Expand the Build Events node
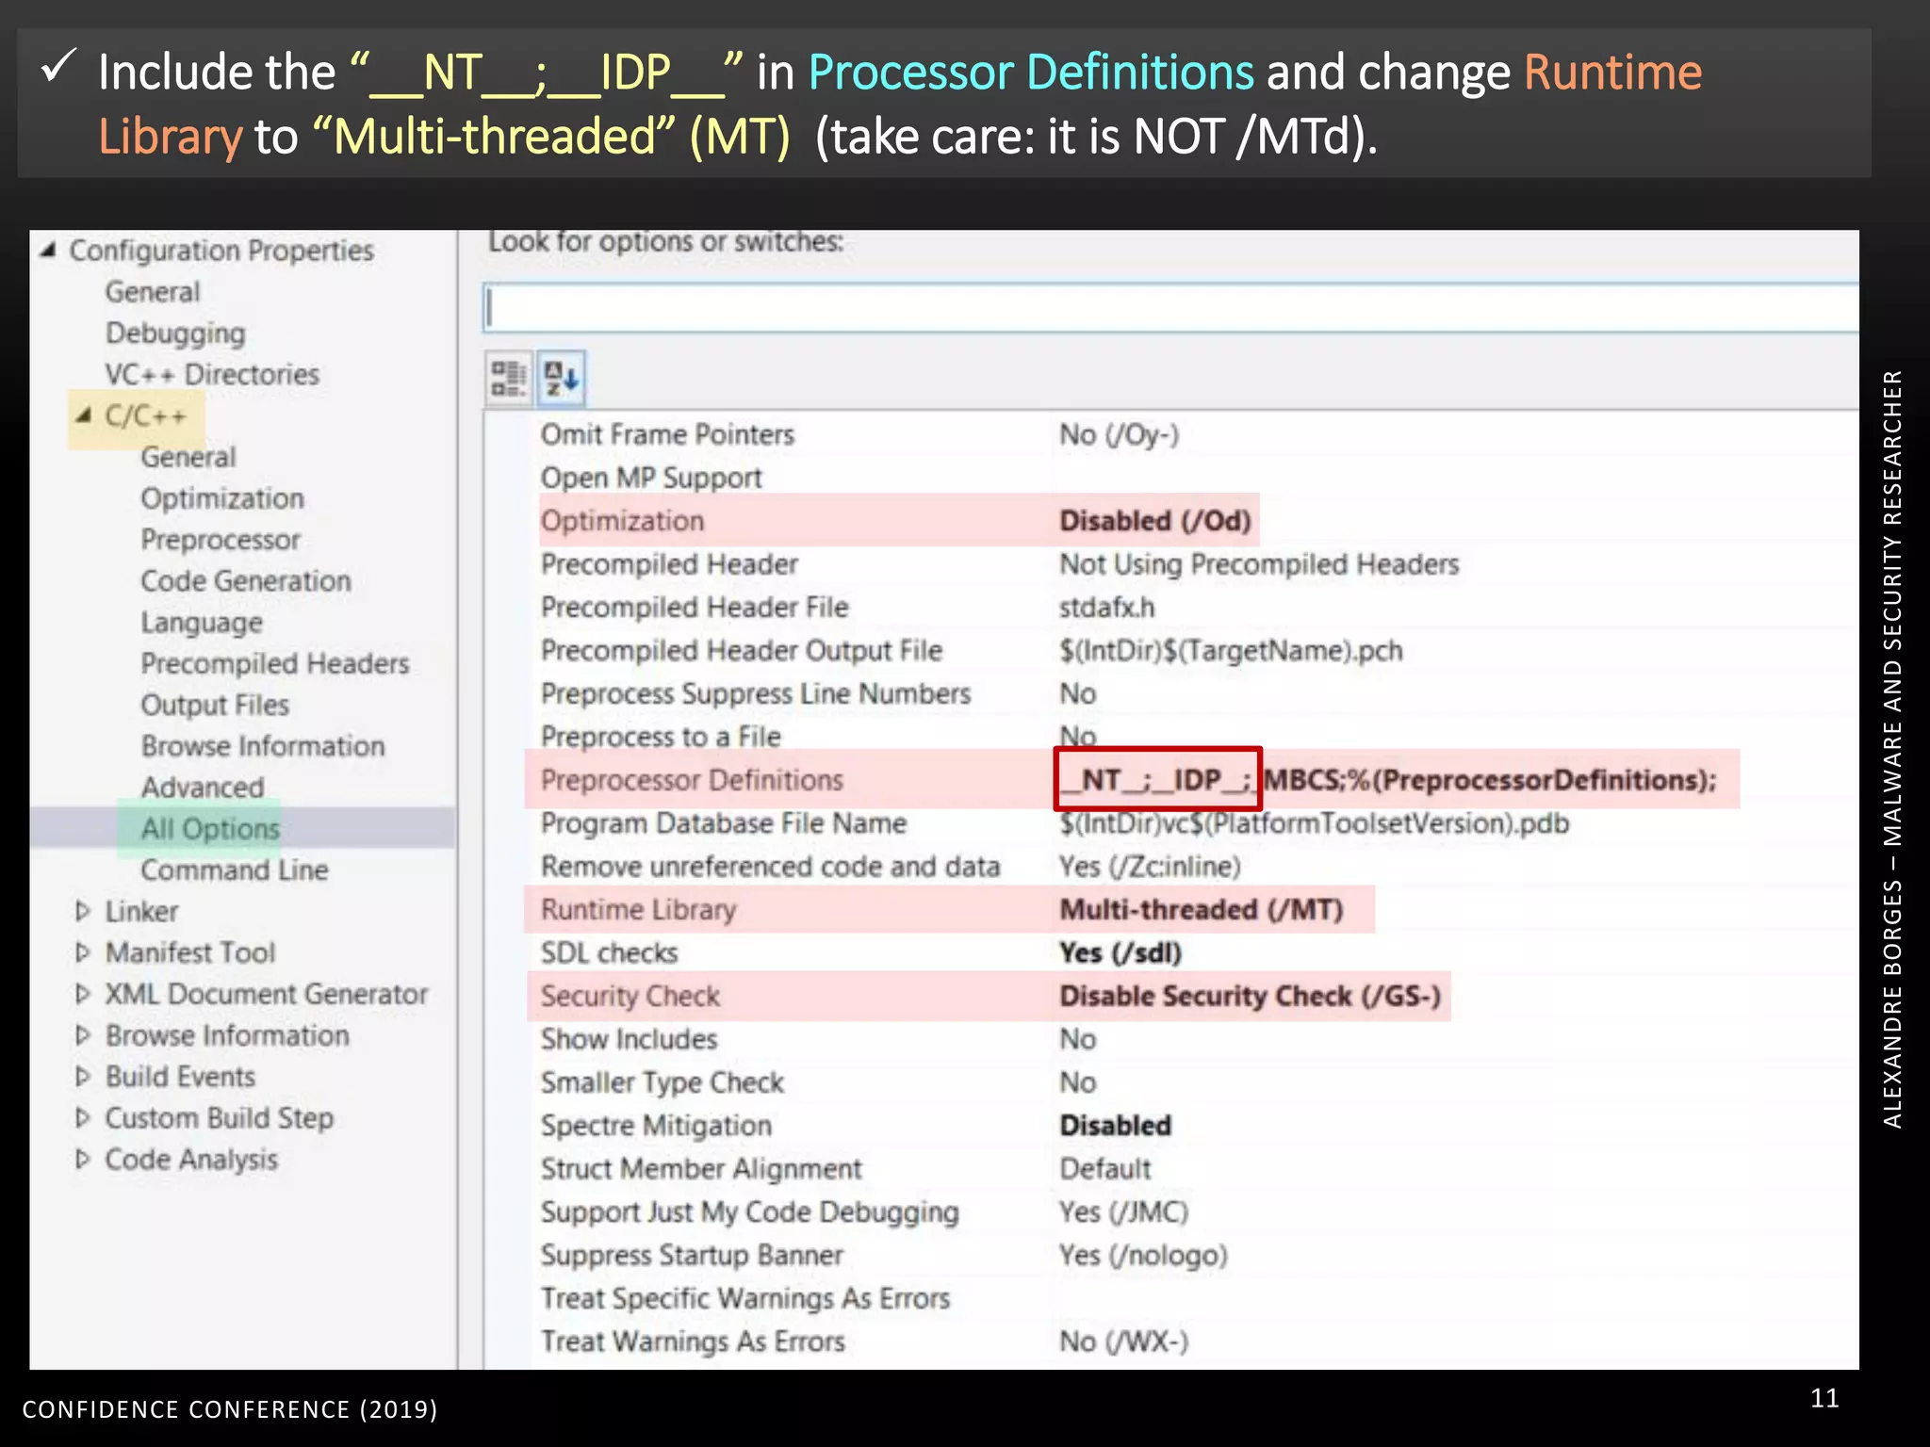This screenshot has width=1930, height=1447. pyautogui.click(x=83, y=1077)
